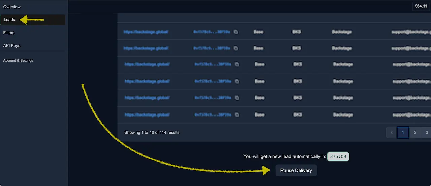Open the API Keys section
The height and width of the screenshot is (186, 431).
tap(12, 45)
